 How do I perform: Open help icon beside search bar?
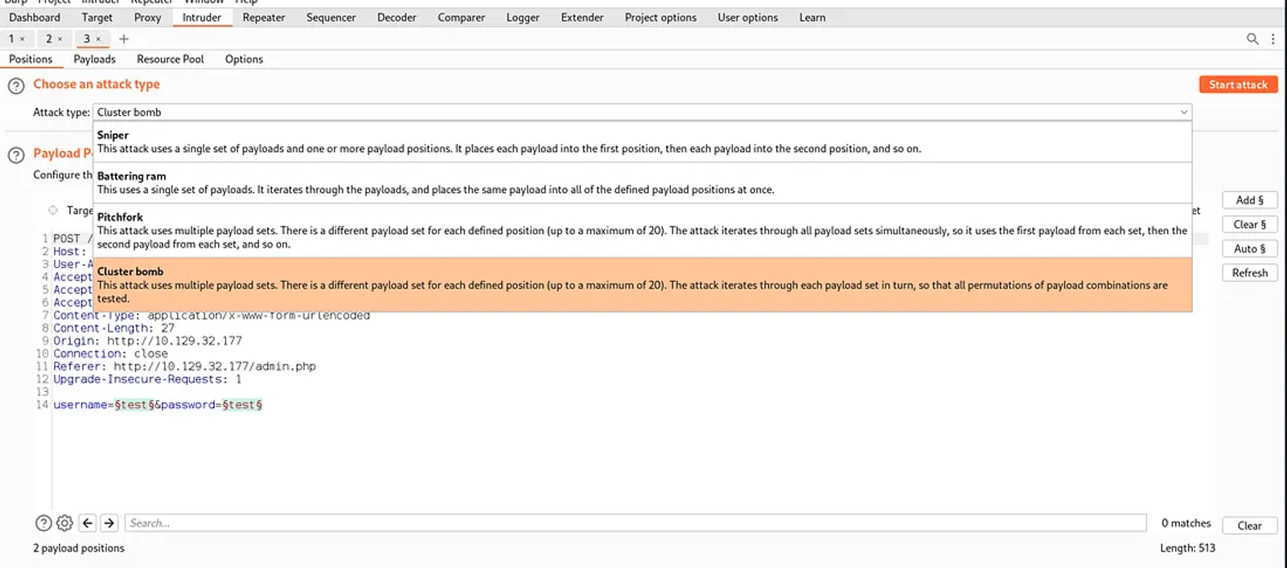coord(43,523)
